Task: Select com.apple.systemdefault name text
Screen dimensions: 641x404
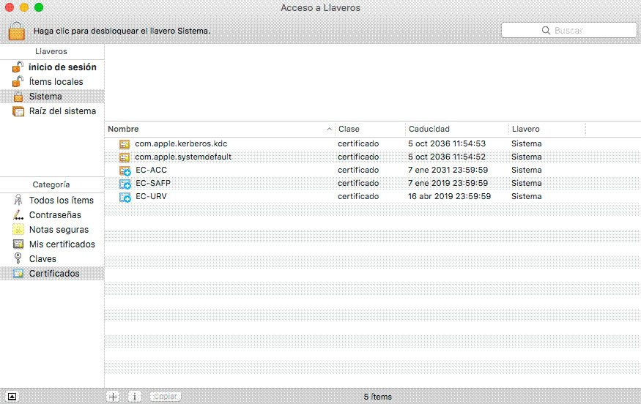Action: click(183, 157)
